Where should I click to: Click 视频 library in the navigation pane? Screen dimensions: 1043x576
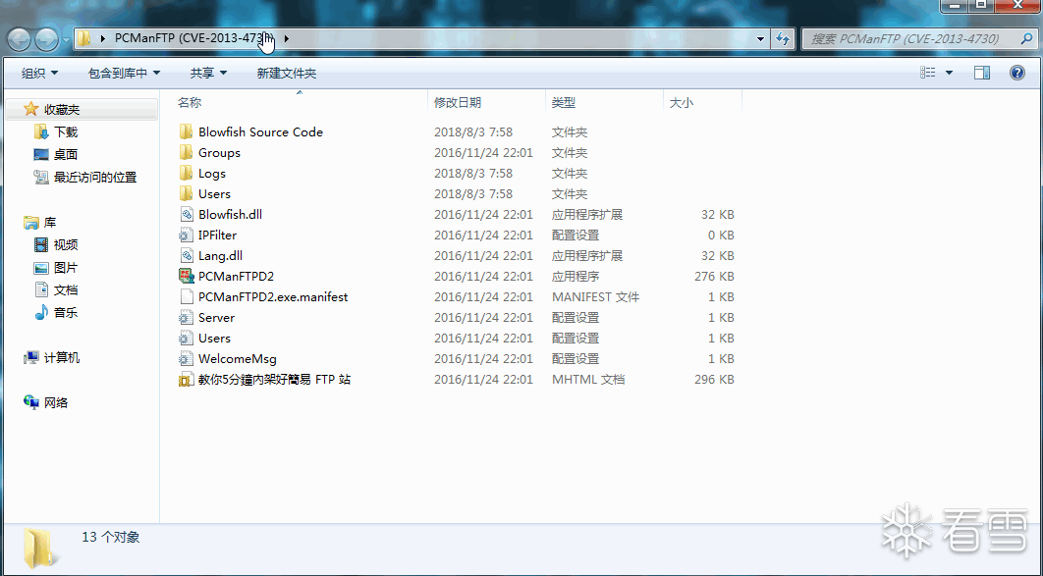pos(66,244)
